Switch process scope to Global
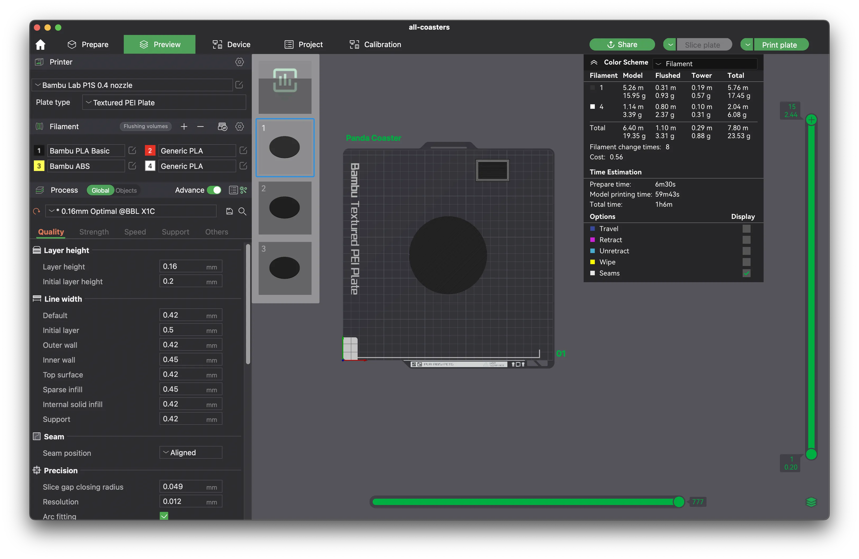Image resolution: width=859 pixels, height=559 pixels. (100, 190)
